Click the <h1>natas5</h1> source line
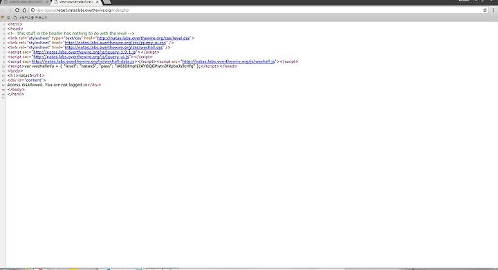The height and width of the screenshot is (270, 498). tap(26, 75)
